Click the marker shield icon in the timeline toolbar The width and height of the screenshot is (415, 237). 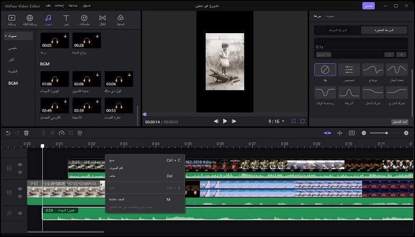(80, 133)
